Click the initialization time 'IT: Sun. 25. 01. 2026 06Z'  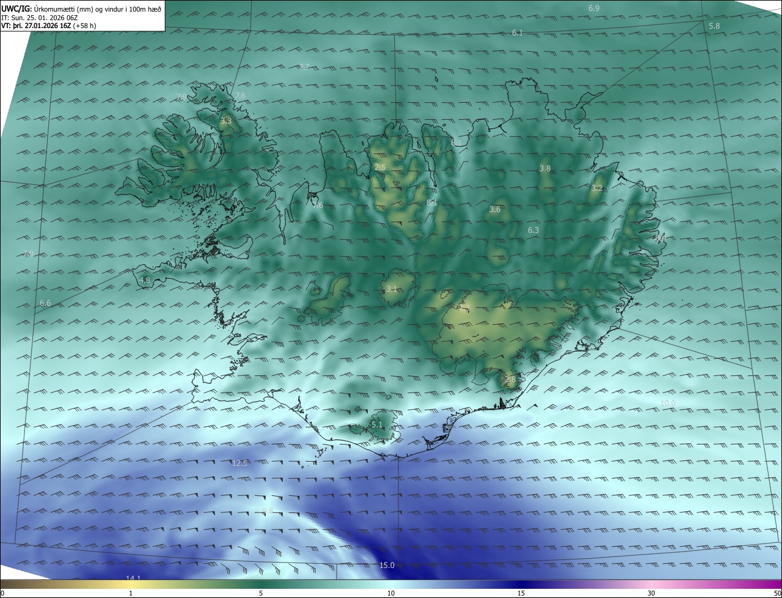40,17
